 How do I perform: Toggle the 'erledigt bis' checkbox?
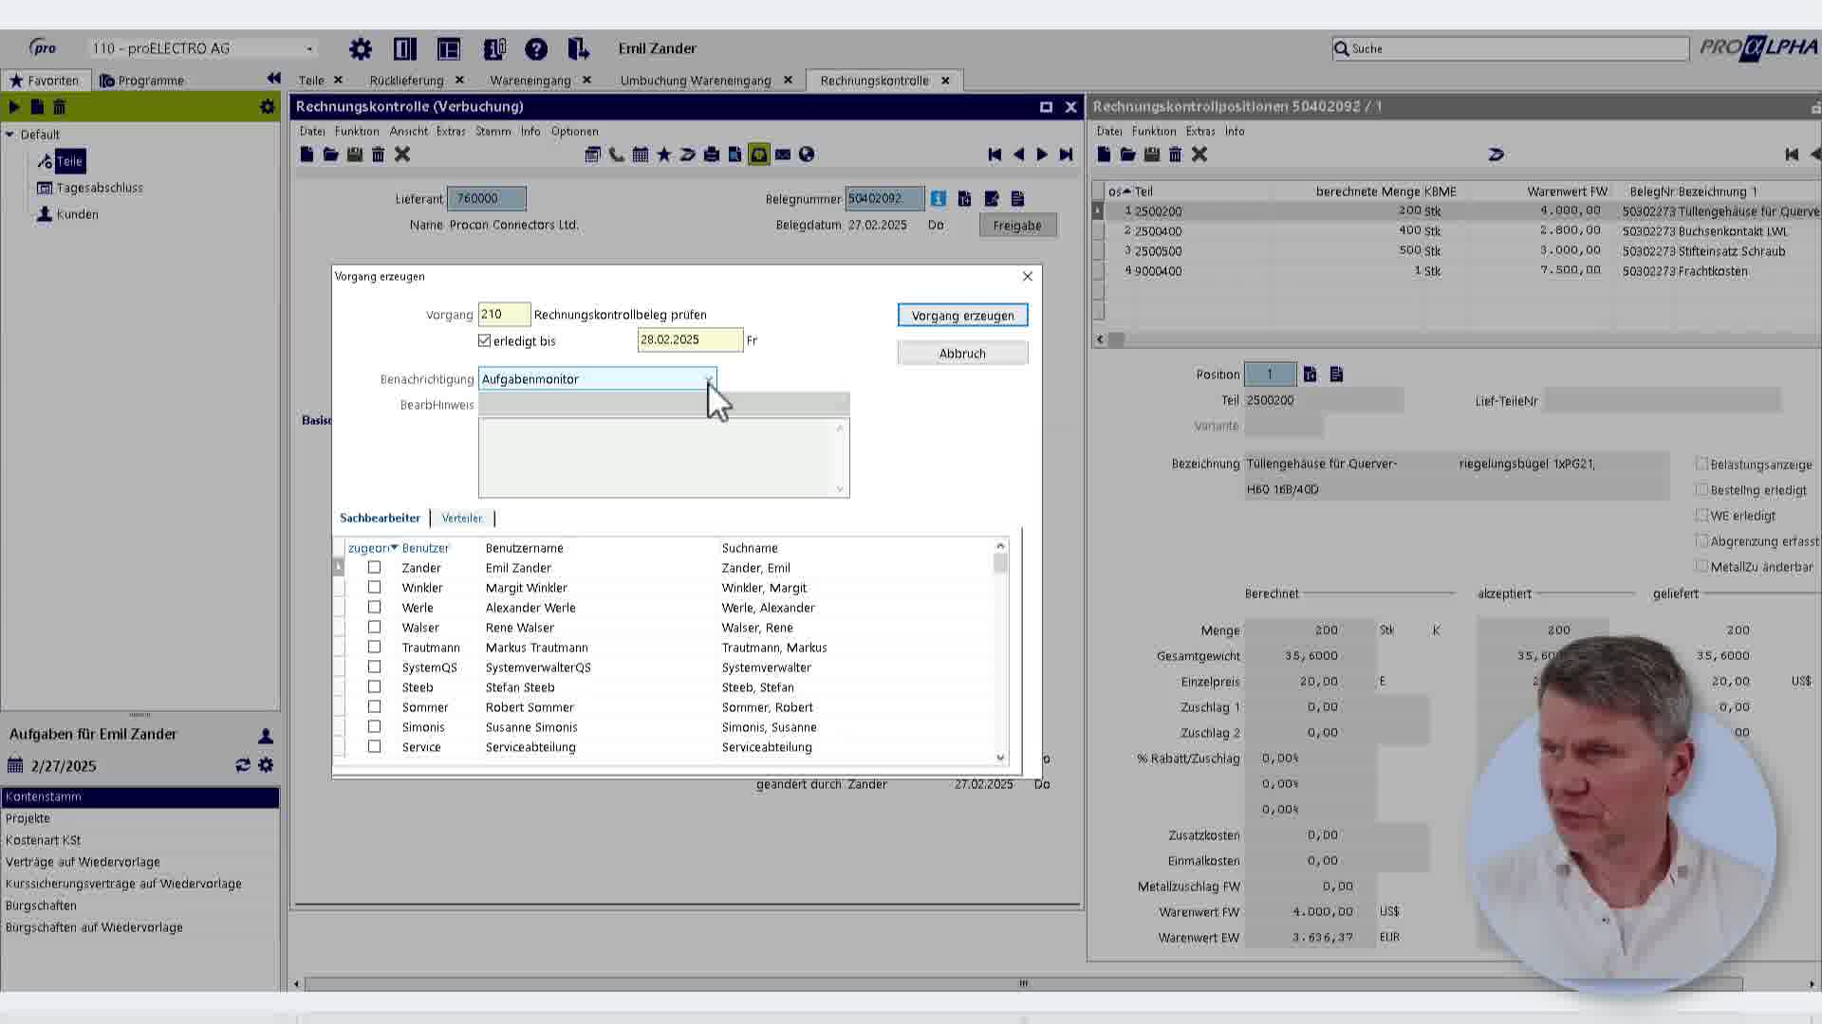[485, 340]
